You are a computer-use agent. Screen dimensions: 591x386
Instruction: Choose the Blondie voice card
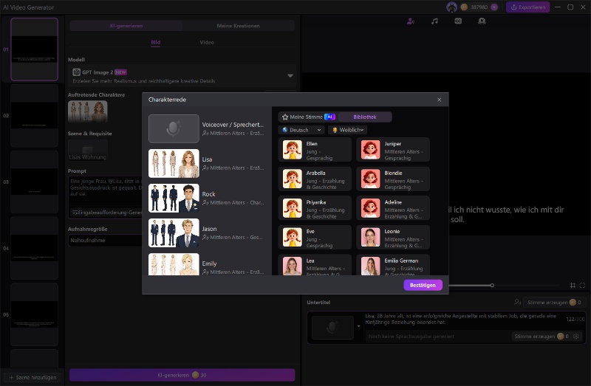point(393,179)
